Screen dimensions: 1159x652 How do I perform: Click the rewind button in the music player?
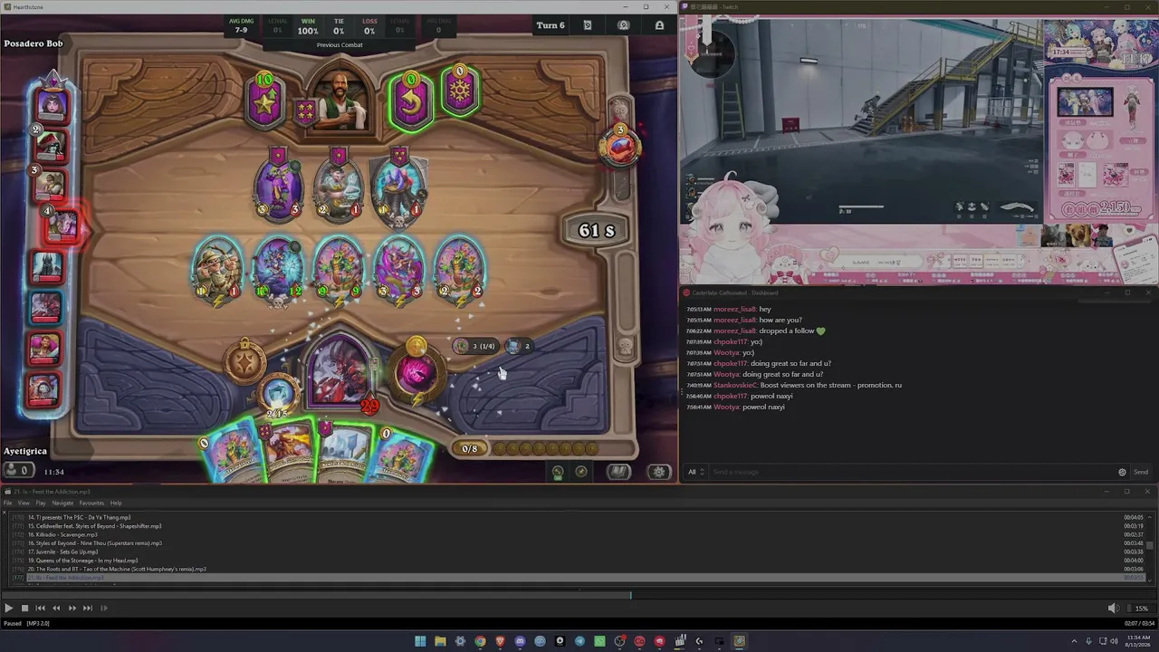point(56,609)
